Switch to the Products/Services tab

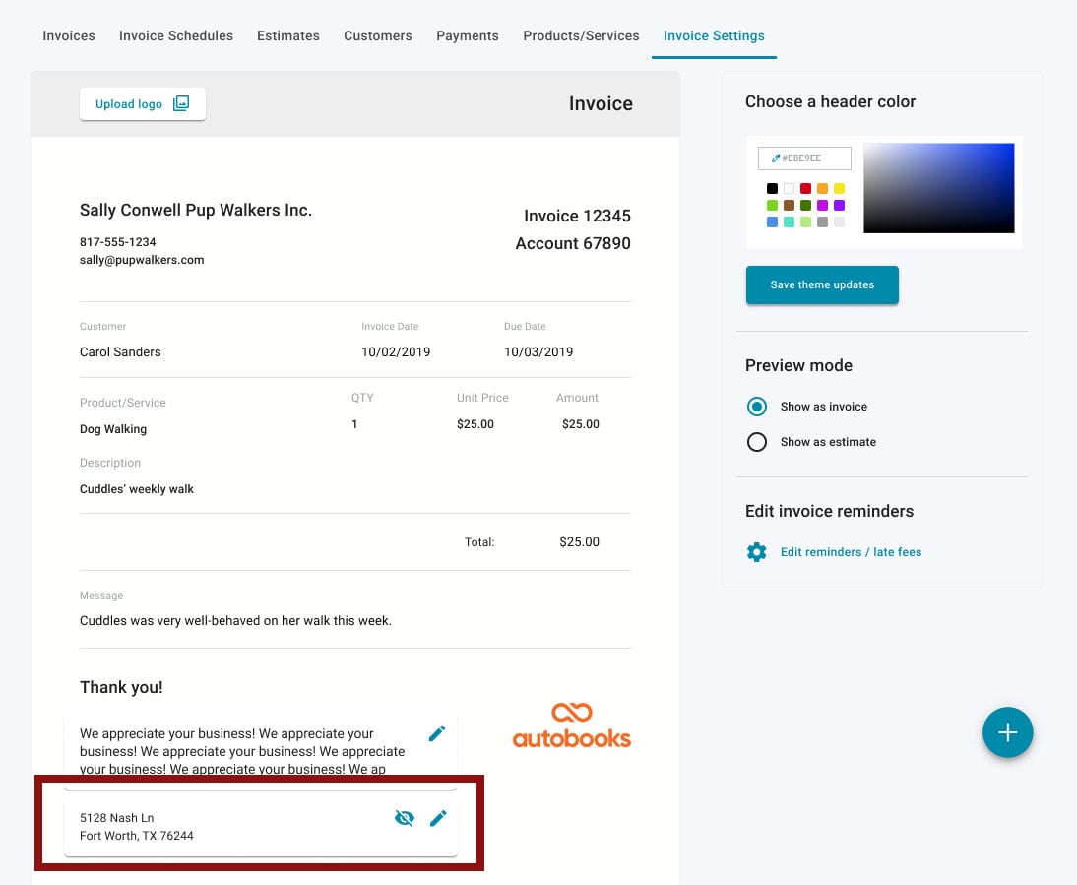pos(581,35)
